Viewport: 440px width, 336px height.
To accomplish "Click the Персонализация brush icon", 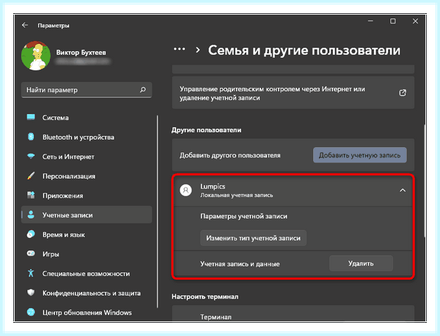I will pos(31,176).
